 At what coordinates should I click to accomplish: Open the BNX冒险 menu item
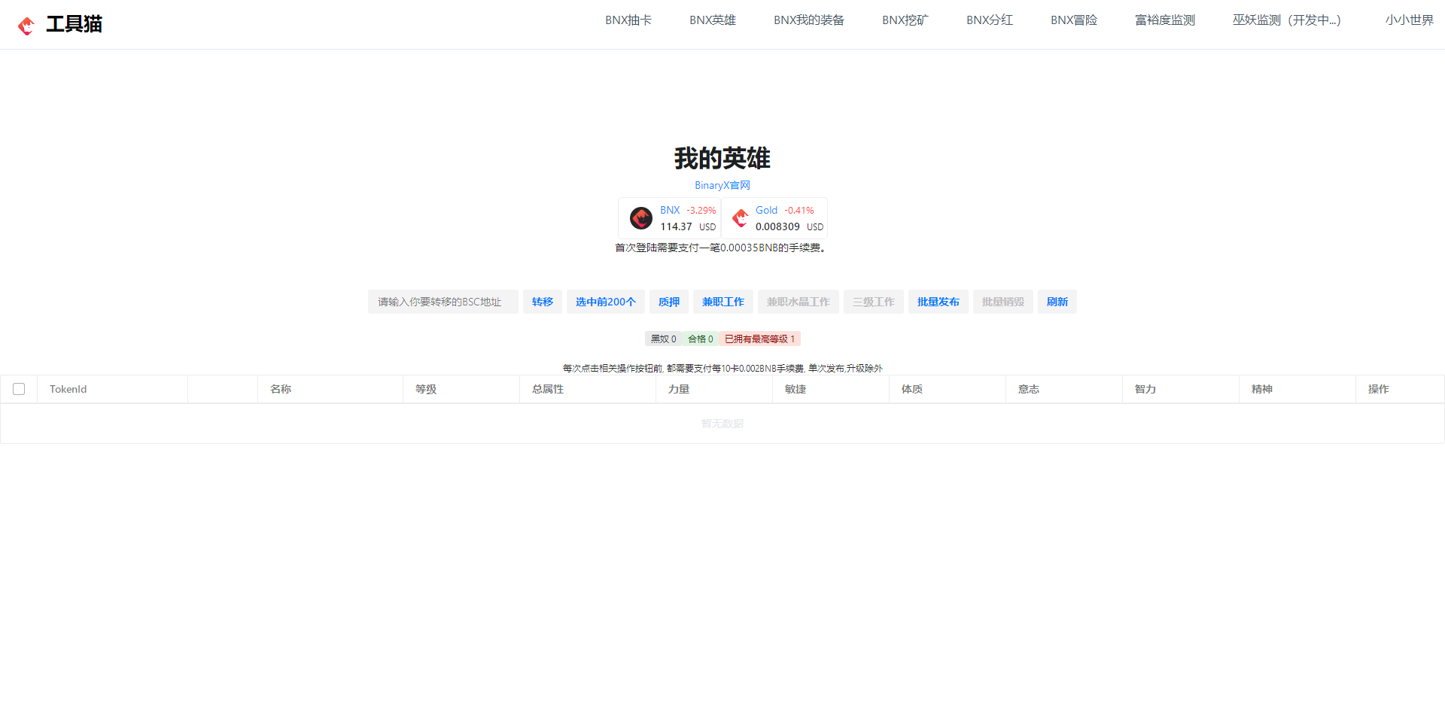(1074, 20)
